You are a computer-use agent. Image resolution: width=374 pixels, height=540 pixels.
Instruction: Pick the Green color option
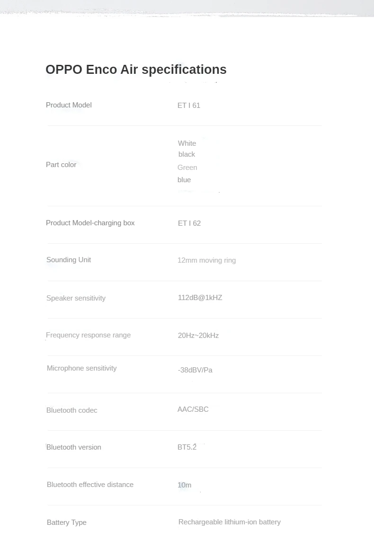pyautogui.click(x=187, y=168)
